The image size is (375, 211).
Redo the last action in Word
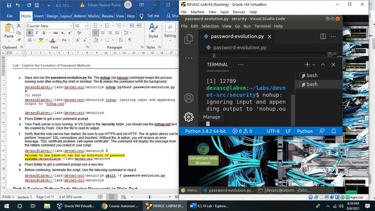coord(29,5)
